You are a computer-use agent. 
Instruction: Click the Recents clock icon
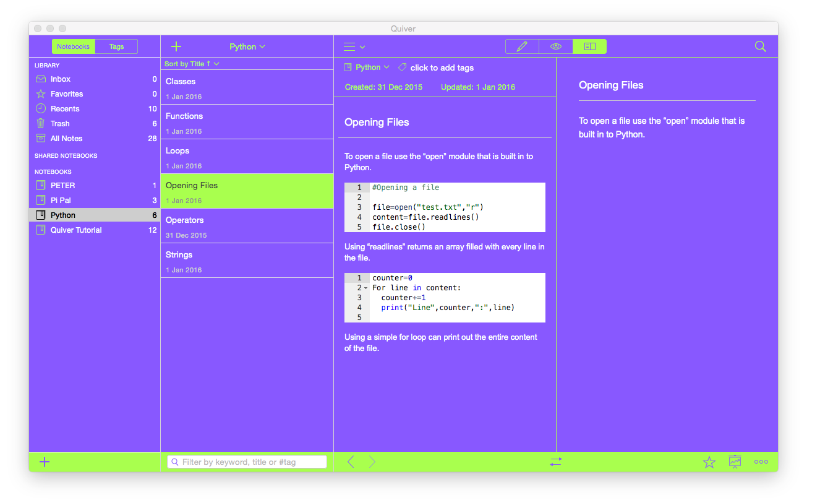41,109
